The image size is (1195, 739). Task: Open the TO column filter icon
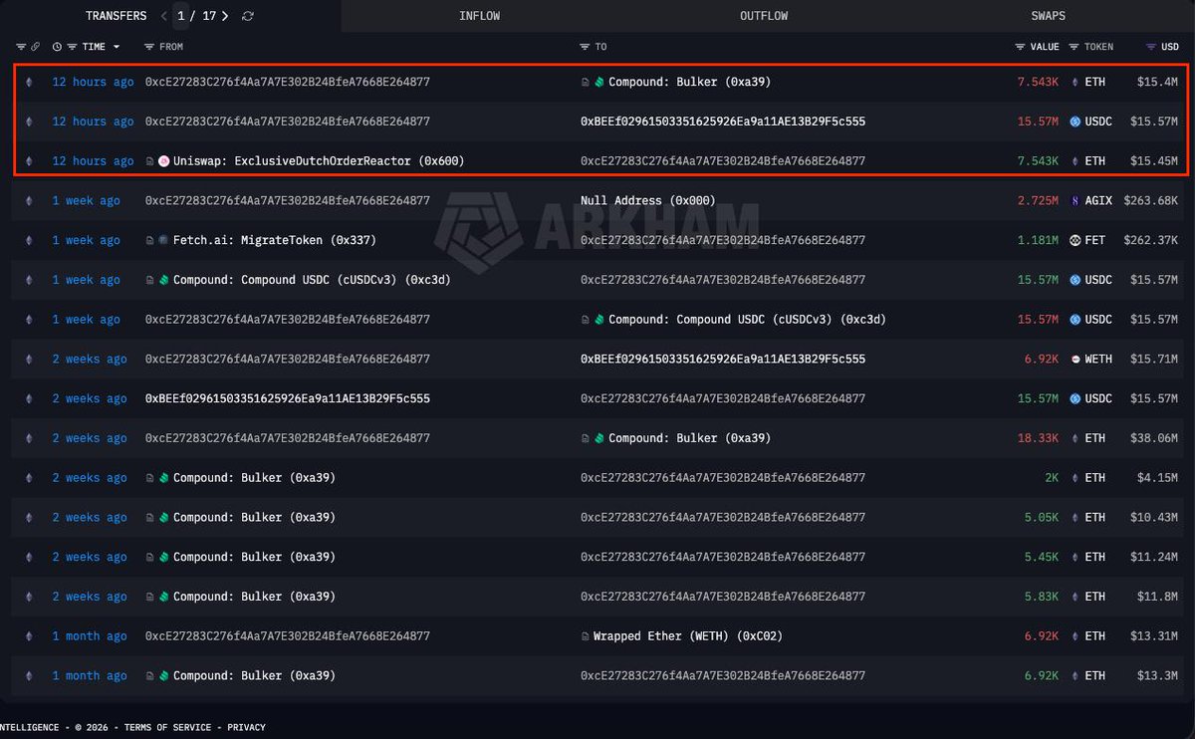coord(586,47)
